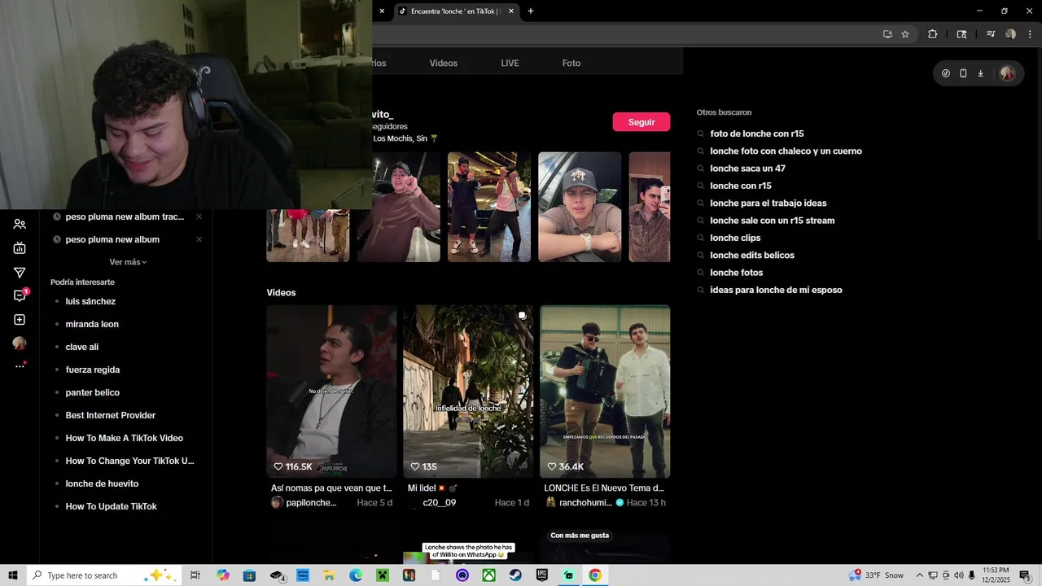The height and width of the screenshot is (586, 1042).
Task: Open the papilonche... author link
Action: tap(311, 503)
